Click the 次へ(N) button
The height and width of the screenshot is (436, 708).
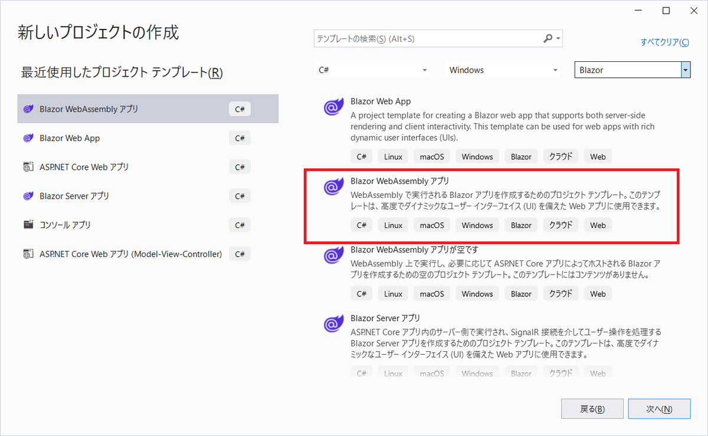pos(659,409)
